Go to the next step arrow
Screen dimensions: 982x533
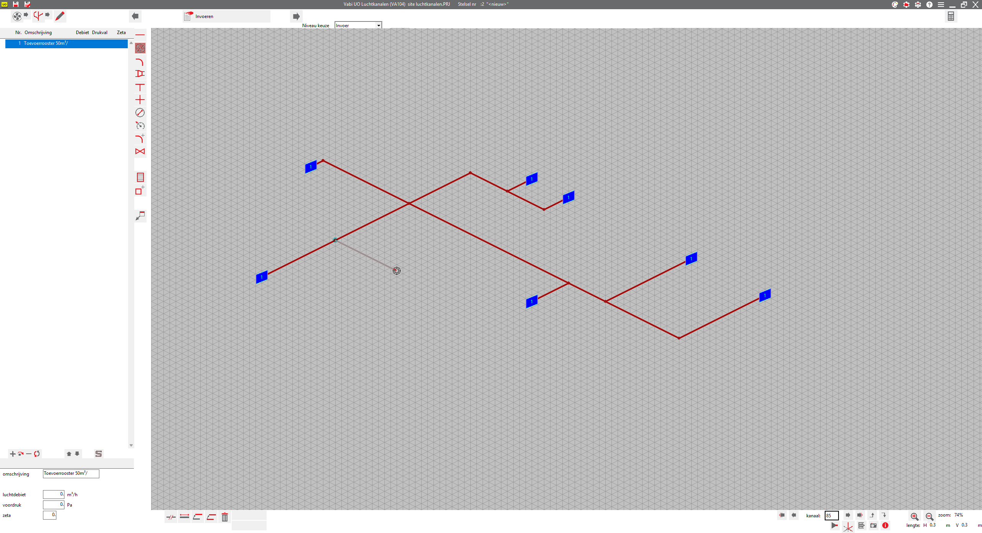click(296, 16)
